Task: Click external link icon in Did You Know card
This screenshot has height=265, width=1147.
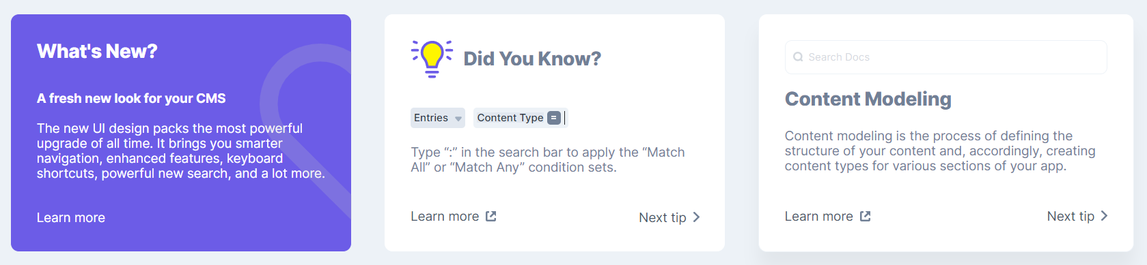Action: (x=490, y=216)
